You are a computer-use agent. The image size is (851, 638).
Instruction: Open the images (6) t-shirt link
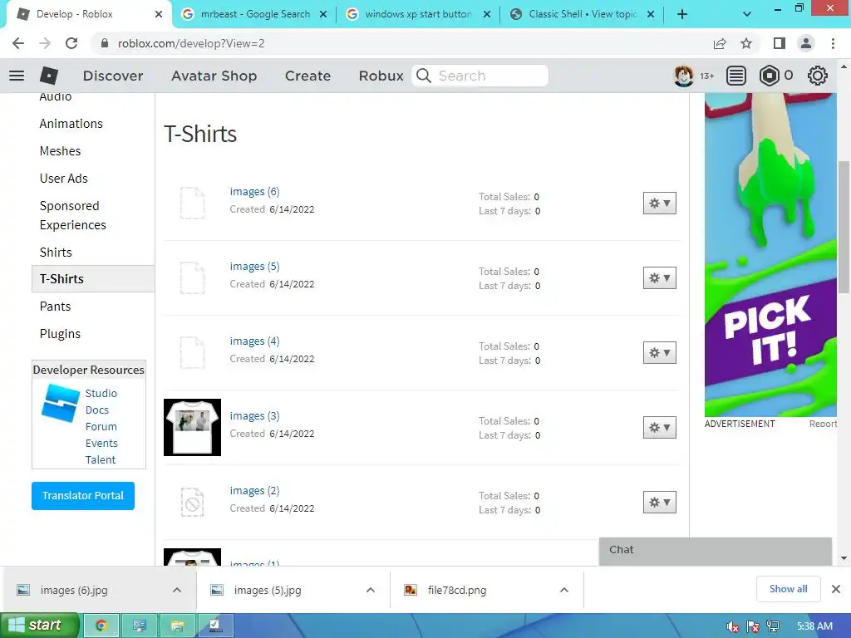pos(254,192)
